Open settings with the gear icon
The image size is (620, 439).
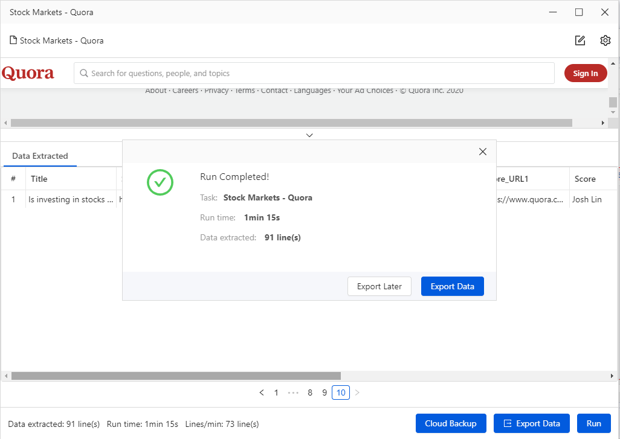pyautogui.click(x=605, y=40)
